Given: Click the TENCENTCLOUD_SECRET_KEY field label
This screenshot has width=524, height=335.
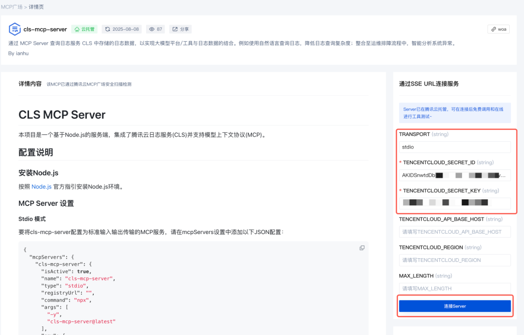Looking at the screenshot, I should point(449,191).
